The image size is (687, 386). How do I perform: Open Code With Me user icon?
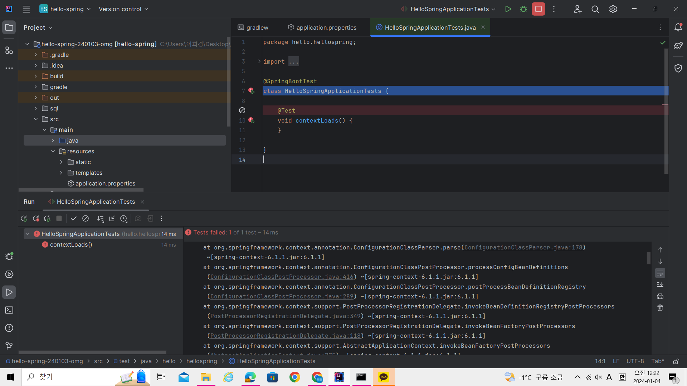tap(577, 9)
